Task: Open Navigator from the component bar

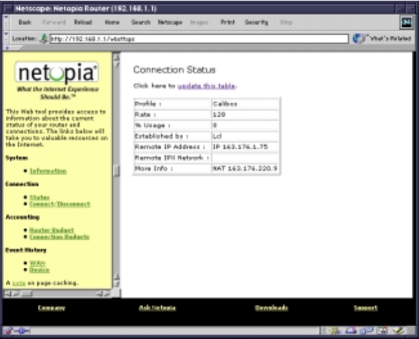Action: click(x=335, y=331)
